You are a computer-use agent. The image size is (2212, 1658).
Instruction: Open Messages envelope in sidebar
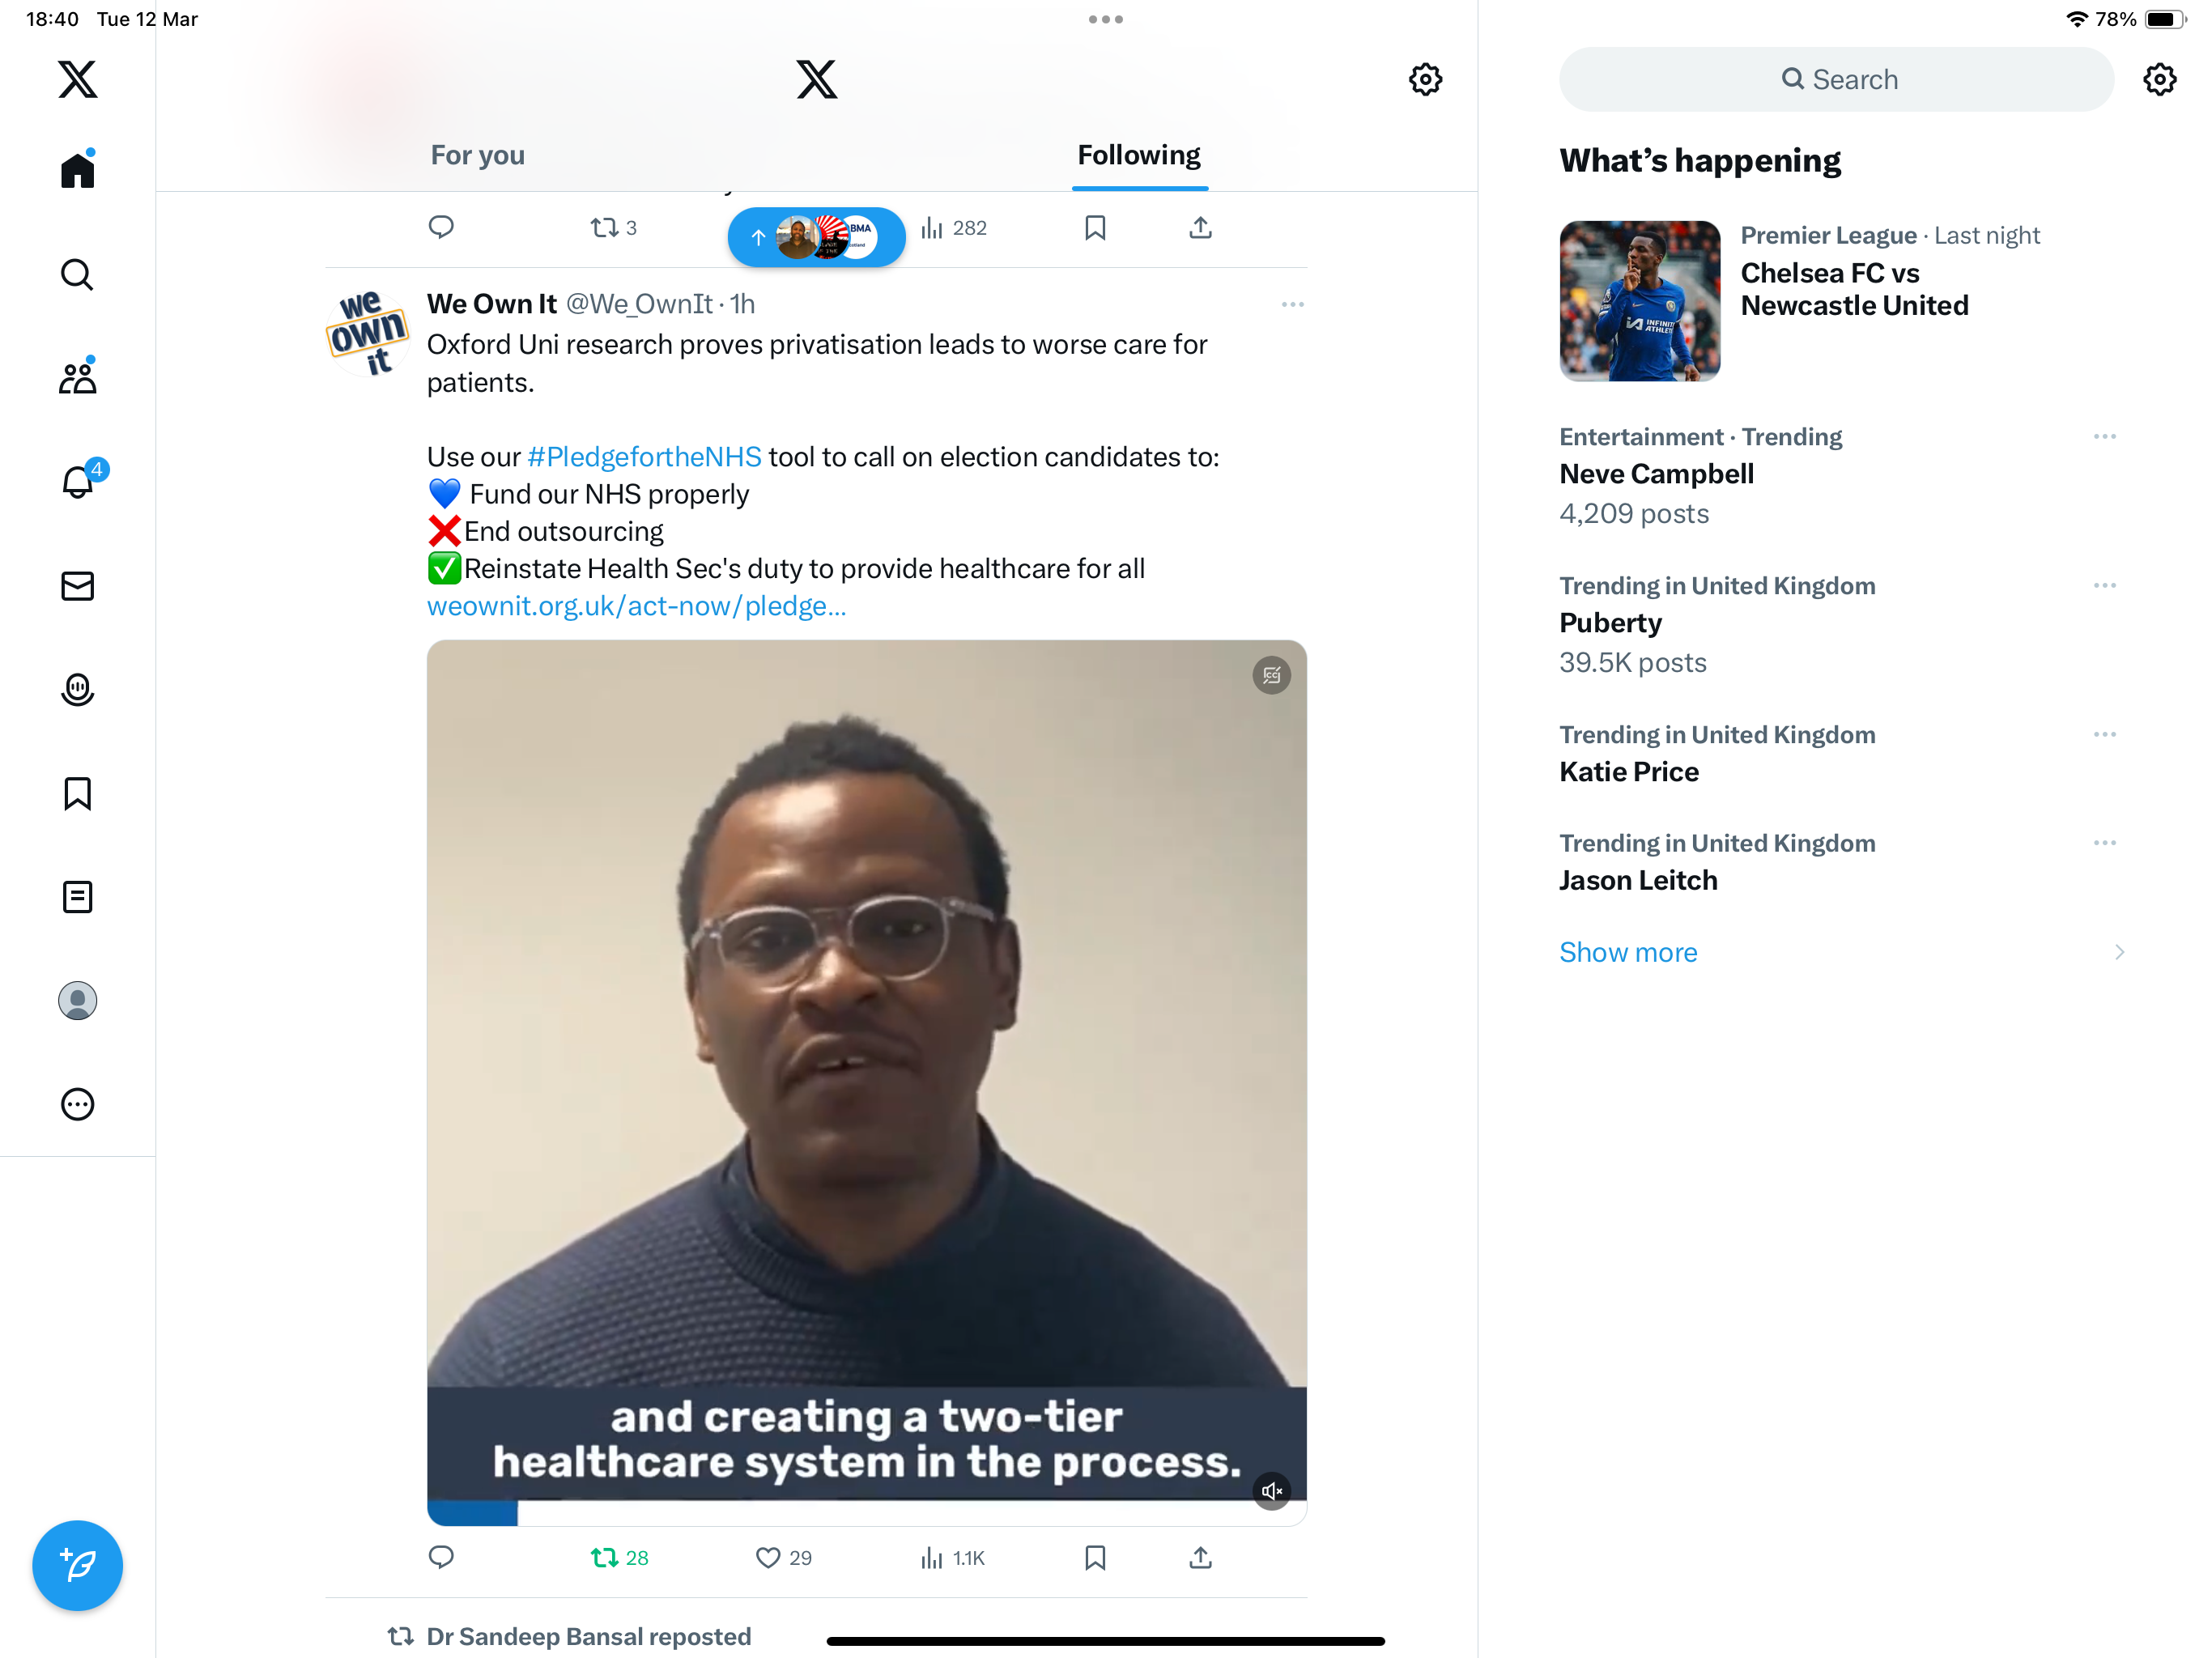click(77, 586)
